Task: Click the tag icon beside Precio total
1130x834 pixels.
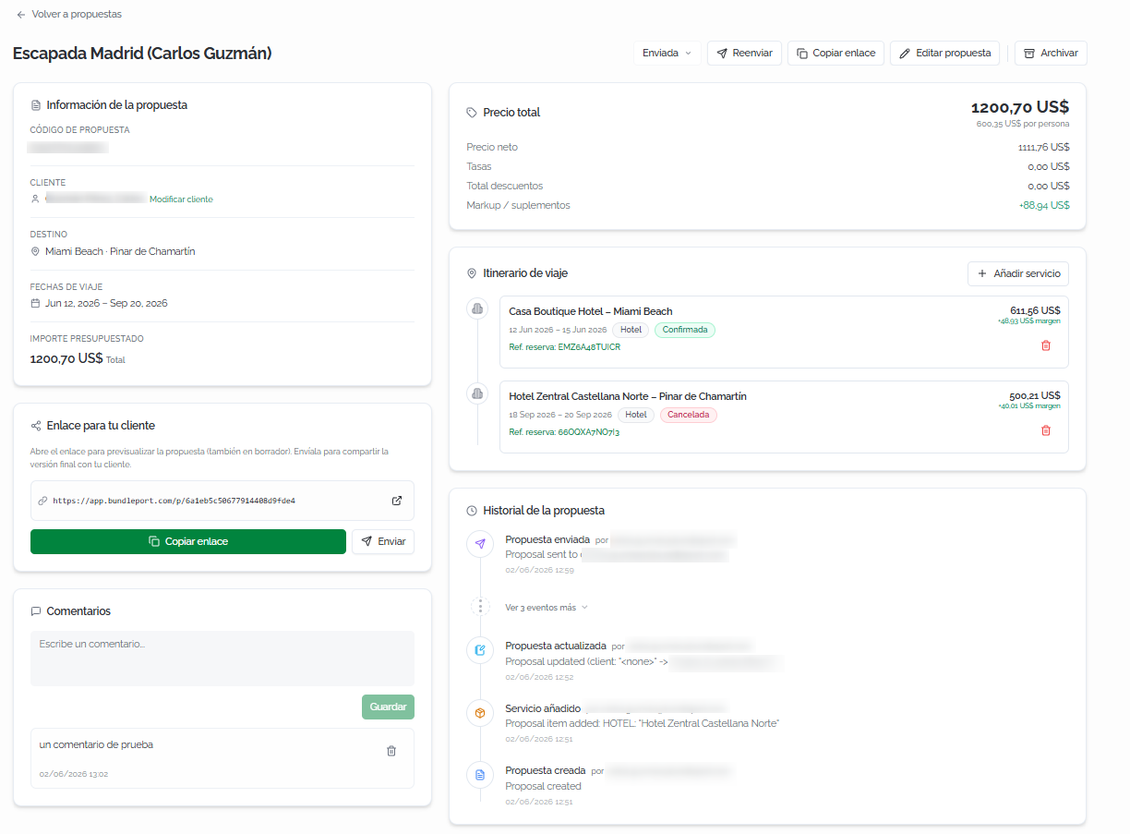Action: click(x=472, y=112)
